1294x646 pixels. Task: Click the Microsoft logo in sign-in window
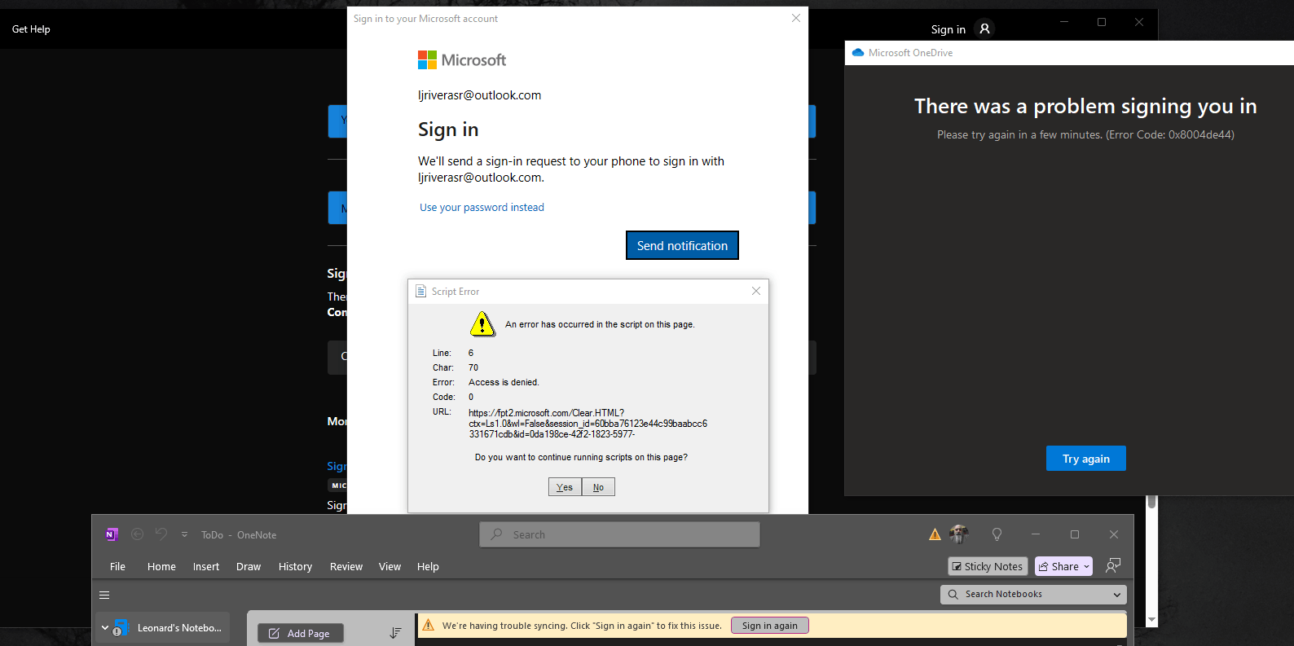(462, 59)
